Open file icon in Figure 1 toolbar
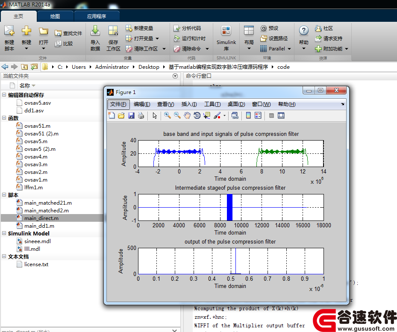The image size is (397, 332). coord(121,116)
